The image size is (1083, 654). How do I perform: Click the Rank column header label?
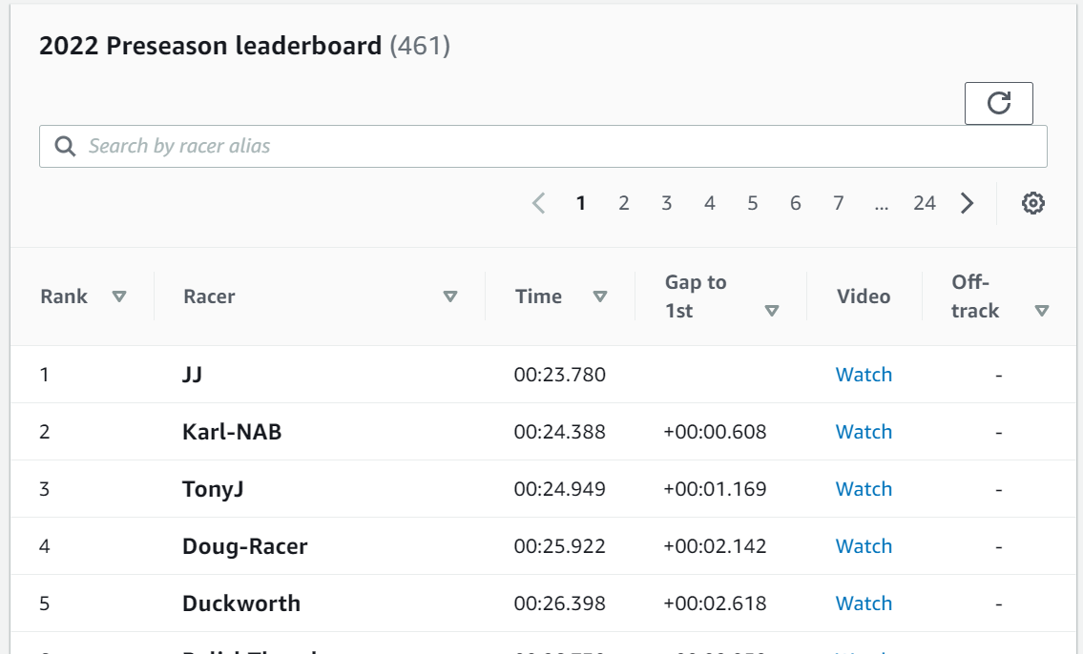pos(64,296)
